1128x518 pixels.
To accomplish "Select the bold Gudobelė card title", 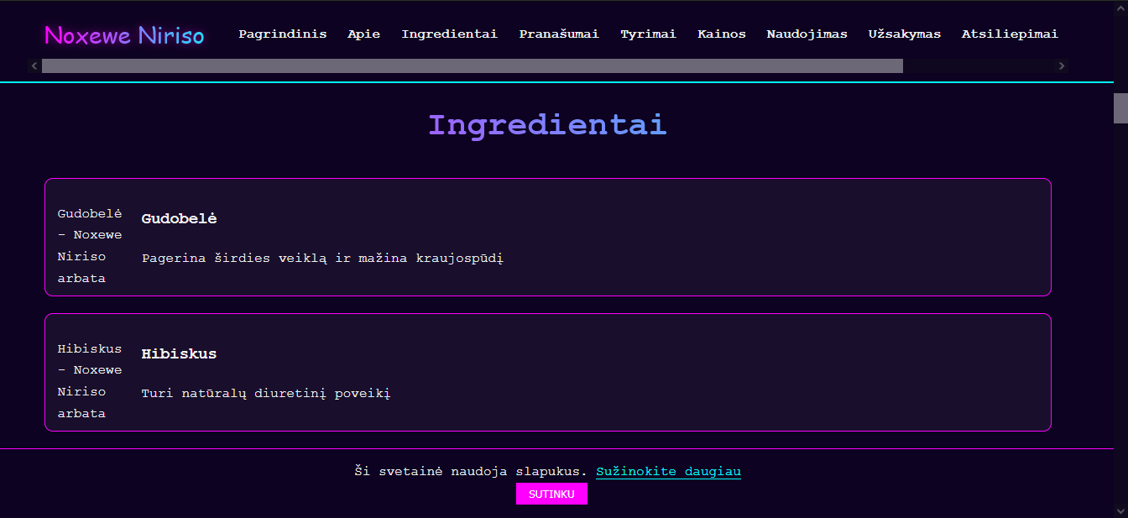I will tap(180, 218).
